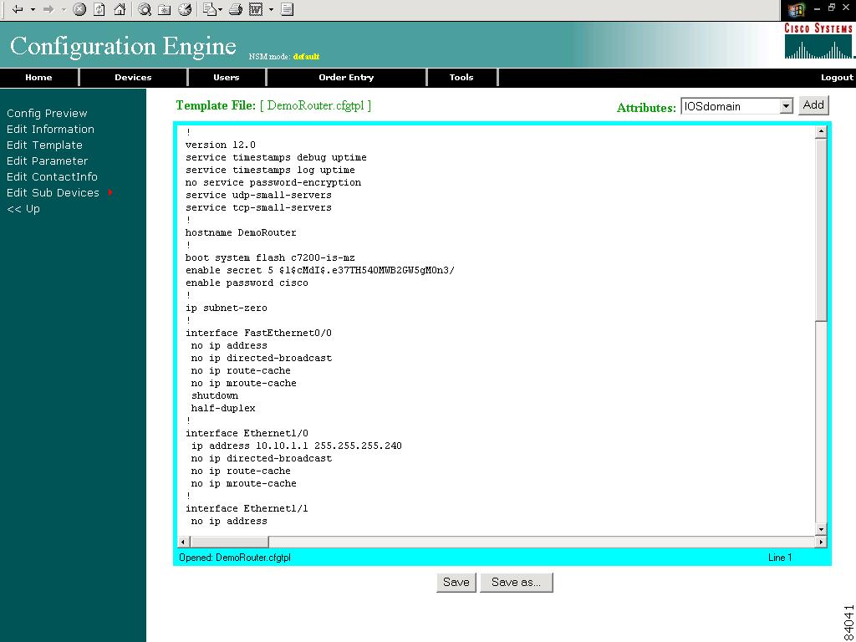This screenshot has width=856, height=642.
Task: Open the browser Search icon
Action: 145,9
